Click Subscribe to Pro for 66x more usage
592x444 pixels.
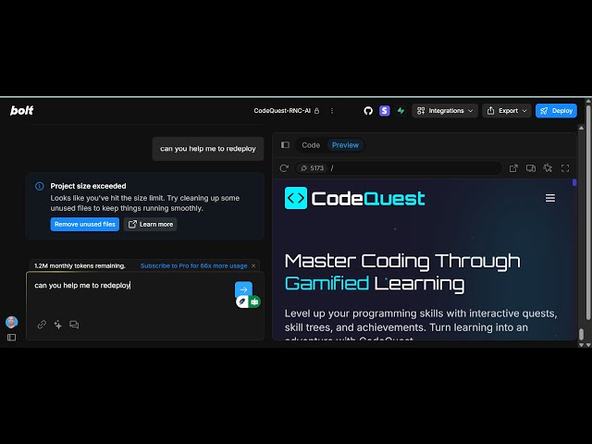(193, 265)
